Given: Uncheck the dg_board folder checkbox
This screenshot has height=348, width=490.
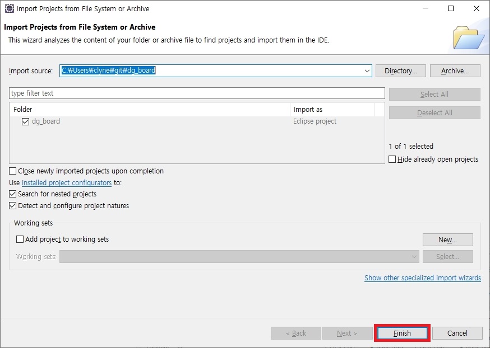Looking at the screenshot, I should 25,121.
